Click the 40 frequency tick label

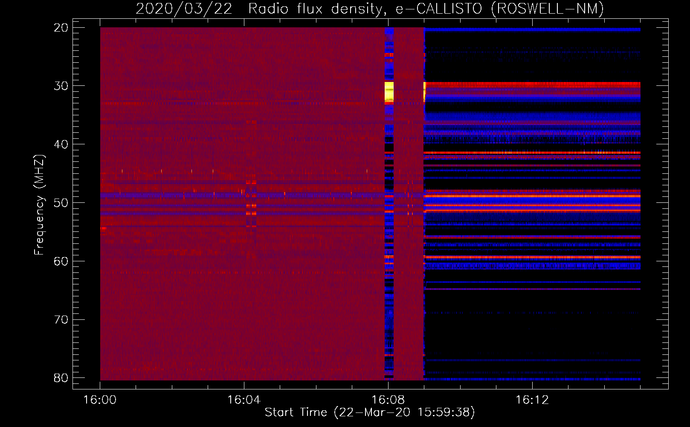pos(61,144)
